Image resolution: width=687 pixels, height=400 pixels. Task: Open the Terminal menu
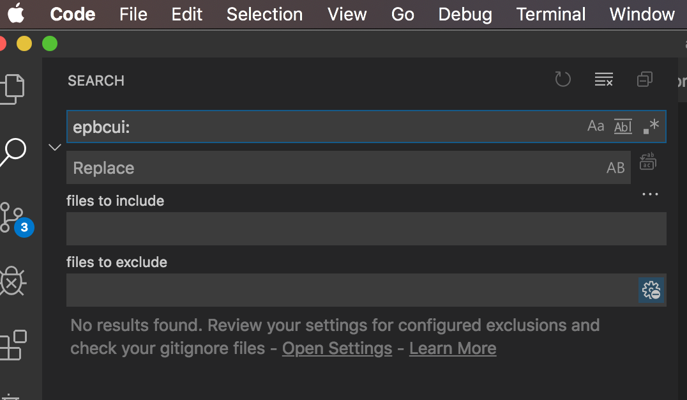pyautogui.click(x=550, y=14)
